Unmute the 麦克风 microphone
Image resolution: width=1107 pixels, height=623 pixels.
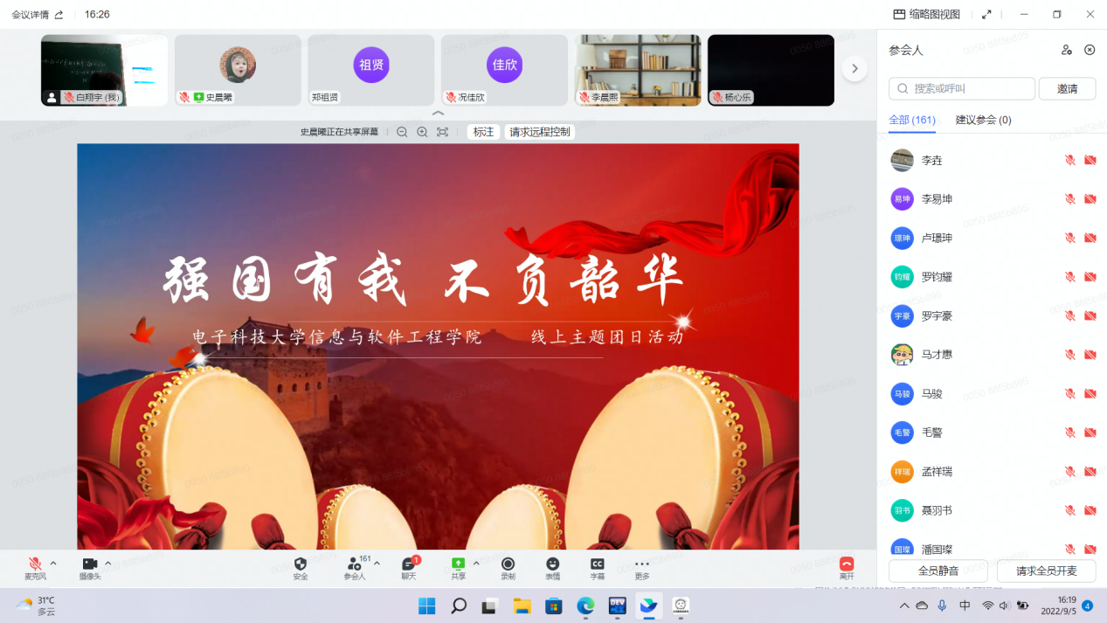(x=35, y=564)
